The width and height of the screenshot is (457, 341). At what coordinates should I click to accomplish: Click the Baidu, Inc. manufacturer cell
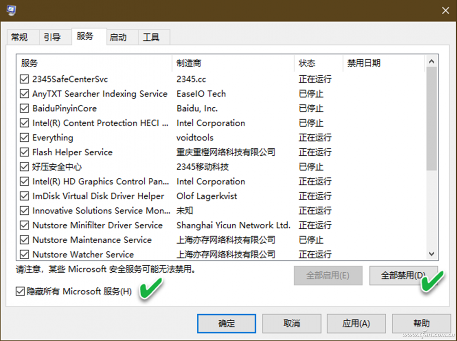coord(197,108)
